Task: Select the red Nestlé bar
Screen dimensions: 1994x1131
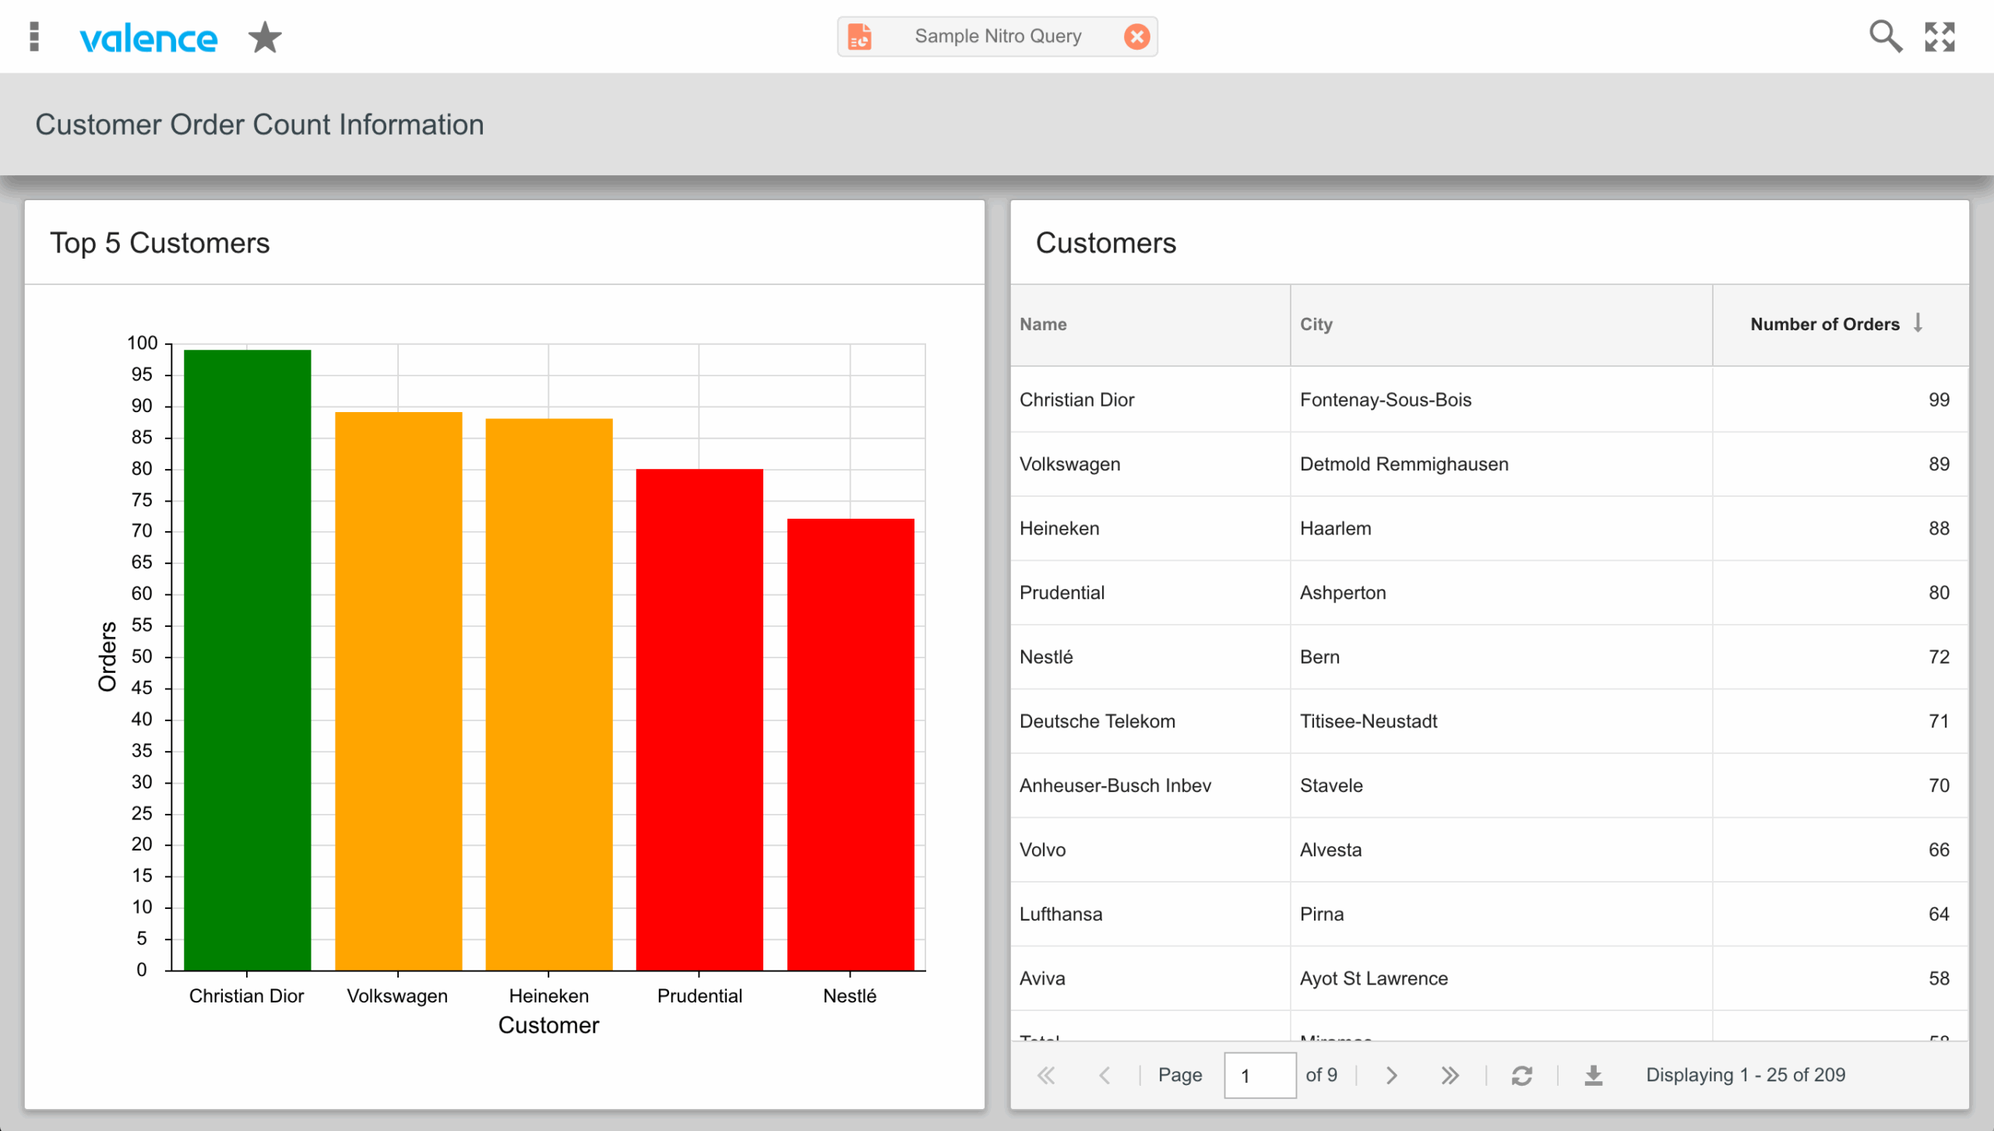Action: click(851, 744)
